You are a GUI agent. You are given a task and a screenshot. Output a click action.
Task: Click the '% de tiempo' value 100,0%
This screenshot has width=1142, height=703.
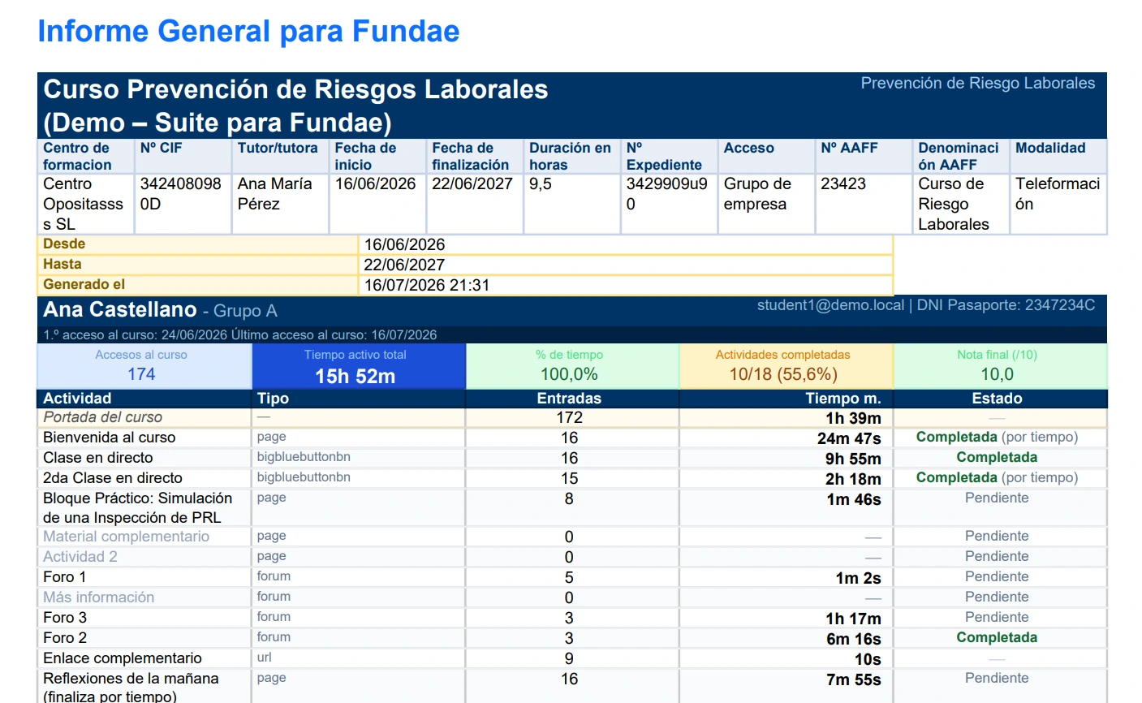(569, 374)
